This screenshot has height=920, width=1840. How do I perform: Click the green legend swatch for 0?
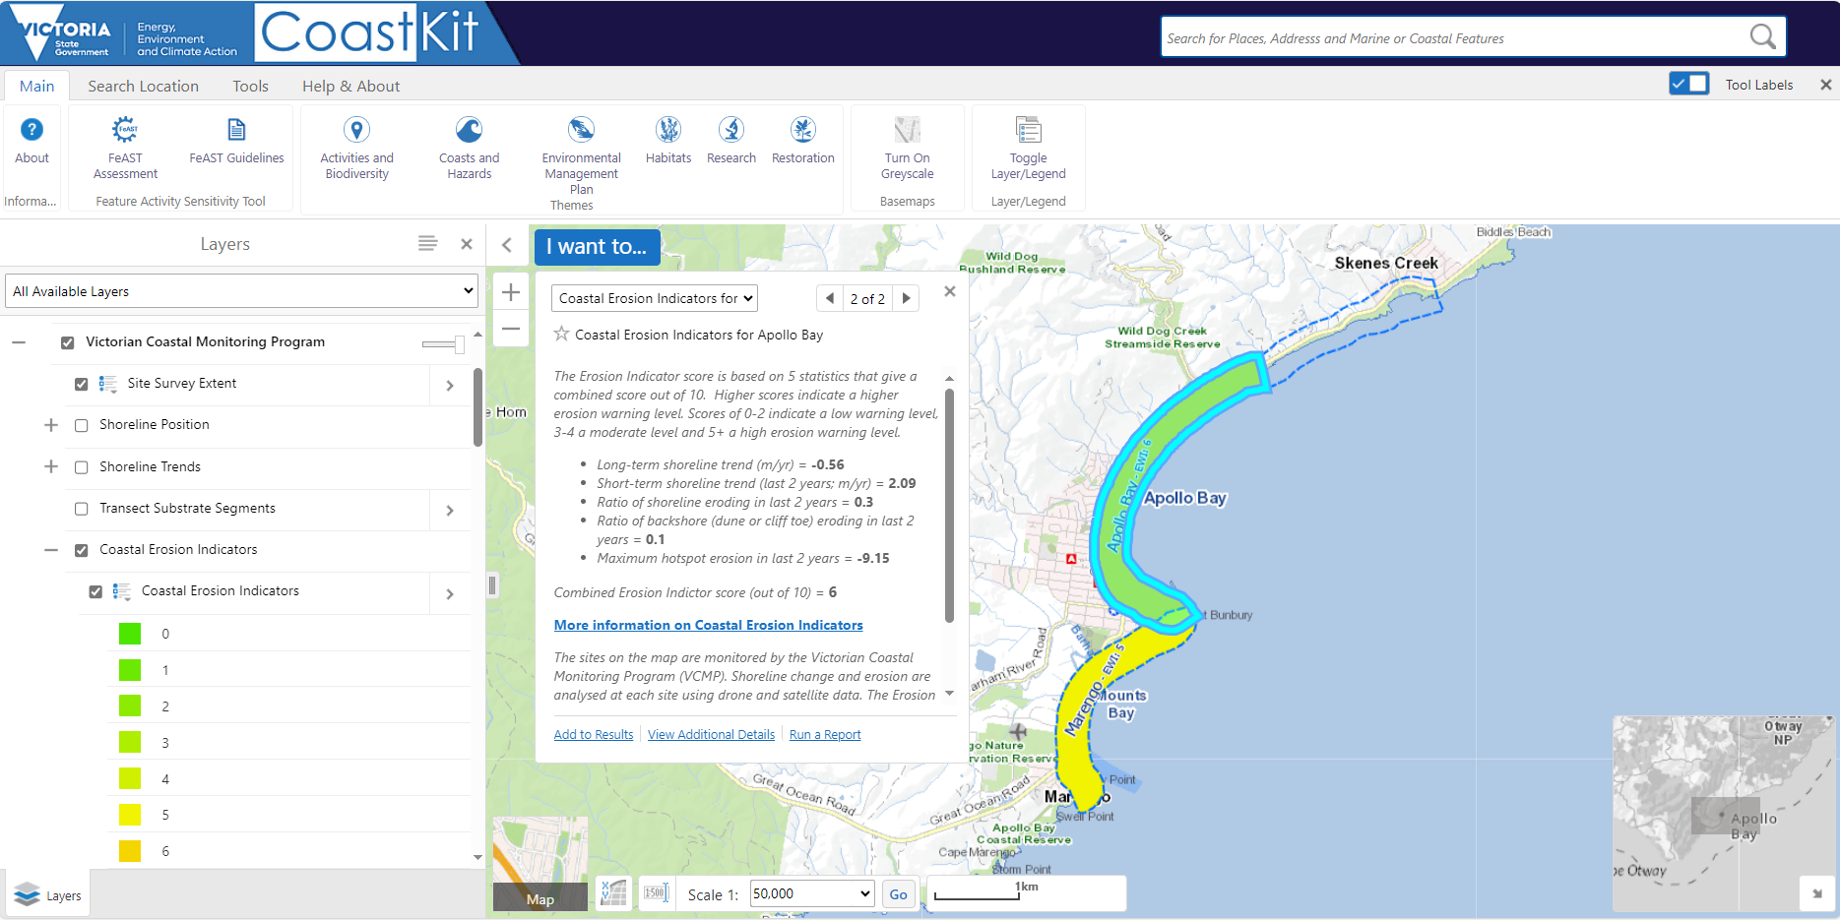130,634
